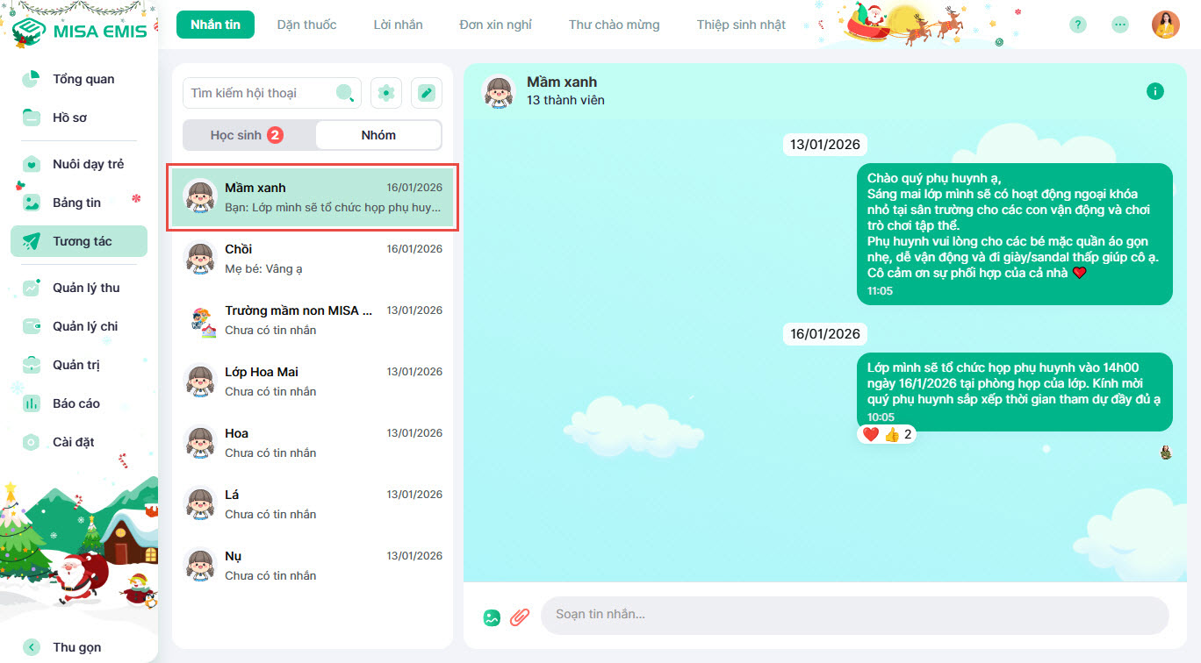This screenshot has height=663, width=1201.
Task: Click the Soạn tin nhắn message field
Action: pos(853,615)
